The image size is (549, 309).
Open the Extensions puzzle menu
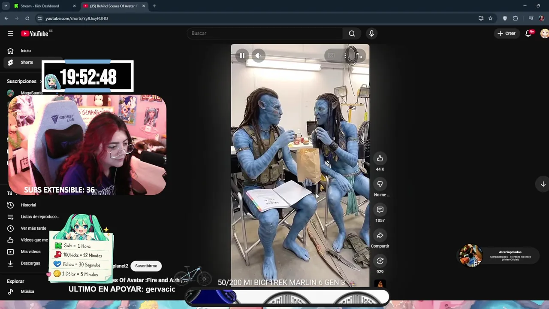coord(516,18)
